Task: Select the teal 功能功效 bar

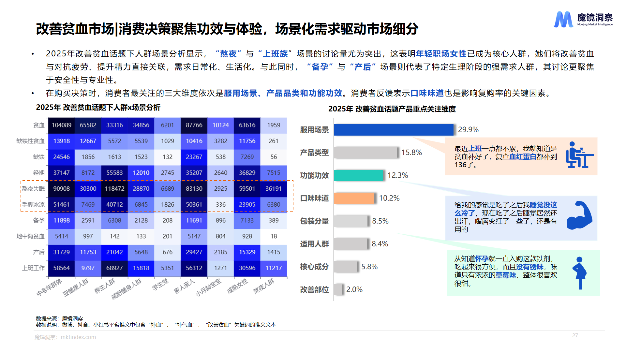Action: pos(358,175)
